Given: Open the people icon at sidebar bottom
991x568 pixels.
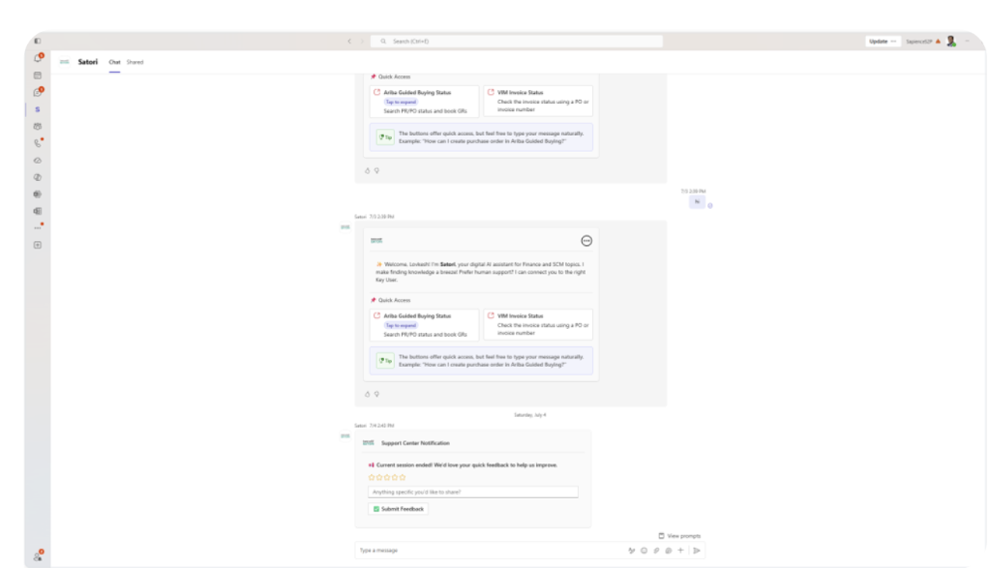Looking at the screenshot, I should pos(38,556).
